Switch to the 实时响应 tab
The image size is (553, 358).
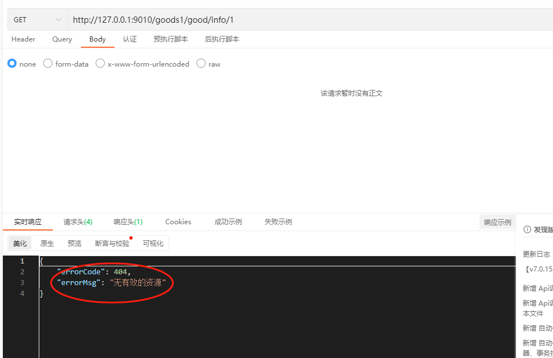[28, 222]
